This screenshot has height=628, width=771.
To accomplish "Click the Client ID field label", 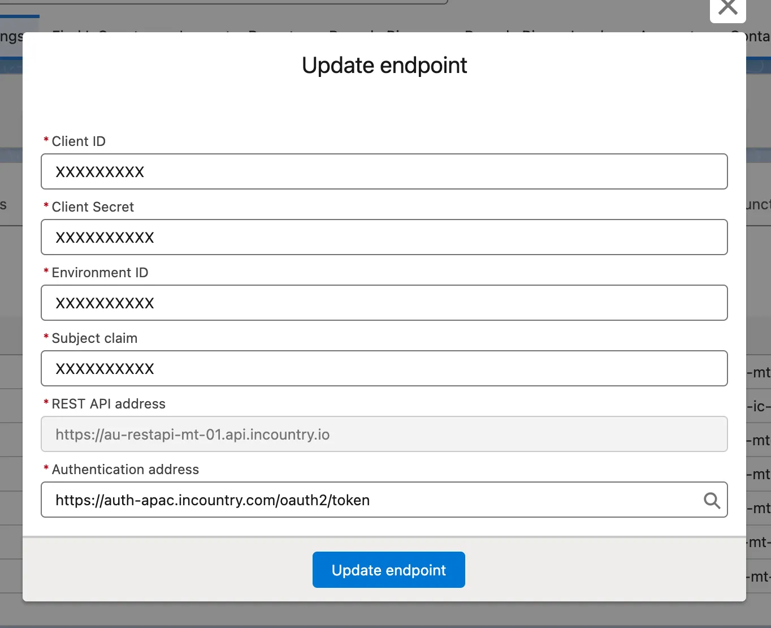I will click(79, 141).
